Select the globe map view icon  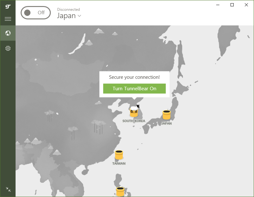coord(8,33)
